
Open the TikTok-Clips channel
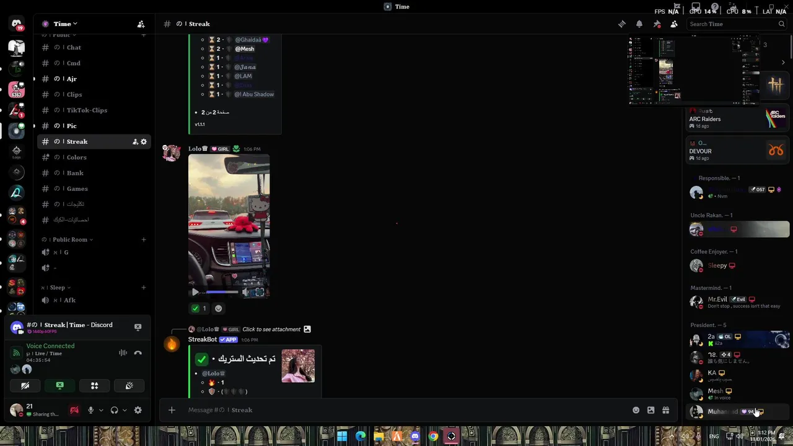point(94,110)
